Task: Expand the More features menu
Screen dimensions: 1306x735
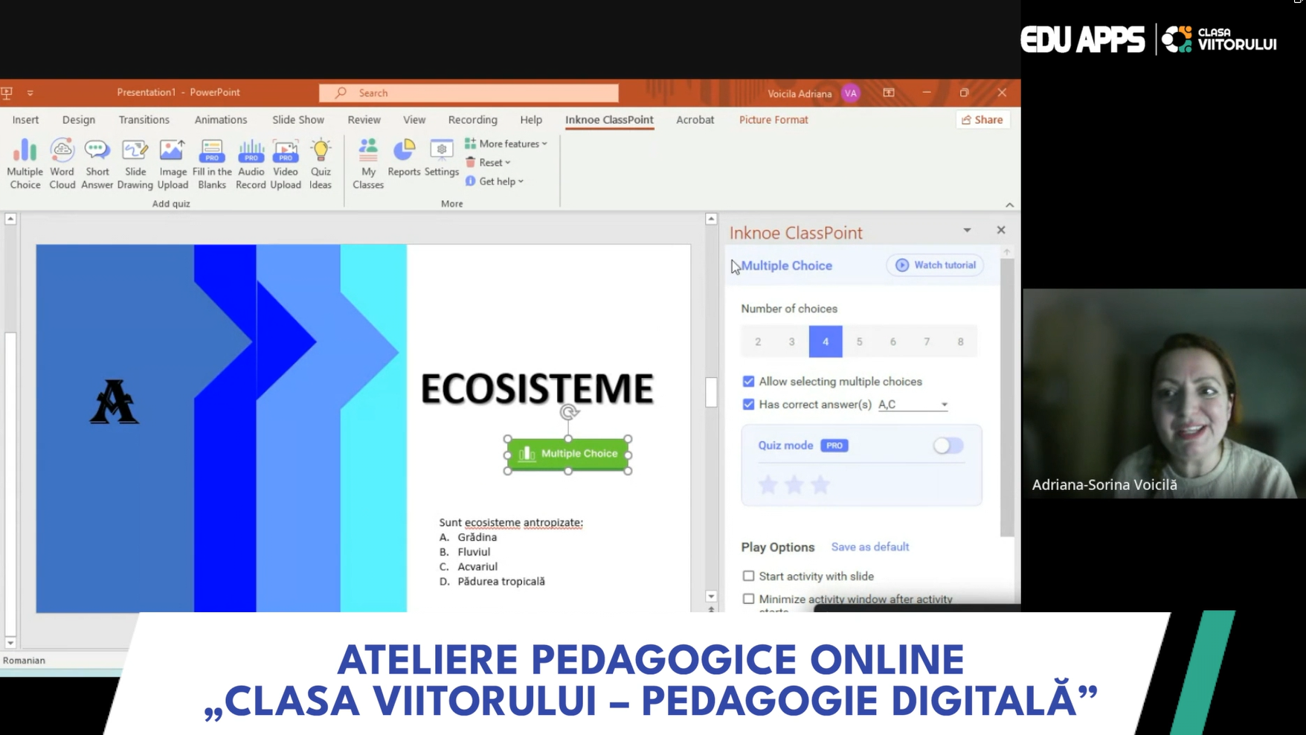Action: [x=506, y=144]
